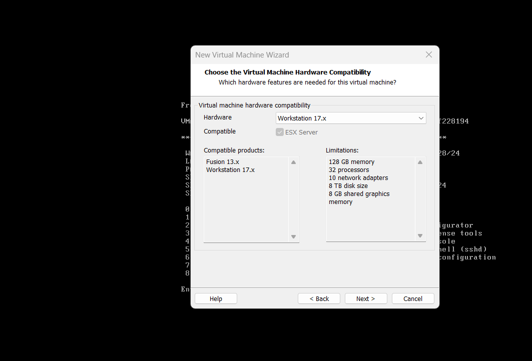This screenshot has height=361, width=532.
Task: Click the 32 processors limitation
Action: coord(349,170)
